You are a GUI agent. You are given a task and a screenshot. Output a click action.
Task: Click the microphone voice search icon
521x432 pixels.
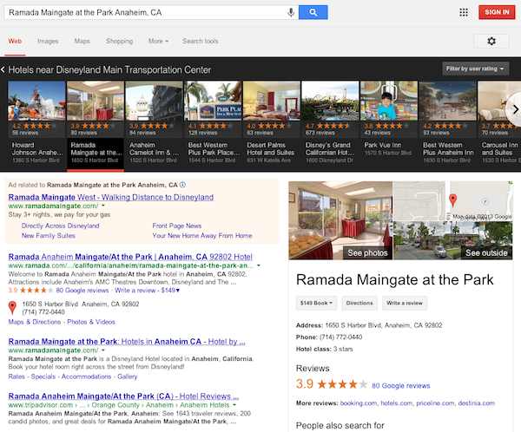tap(291, 12)
